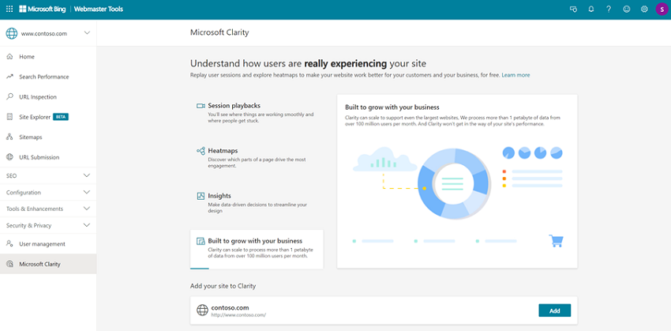
Task: Open Sitemaps page
Action: [x=48, y=137]
